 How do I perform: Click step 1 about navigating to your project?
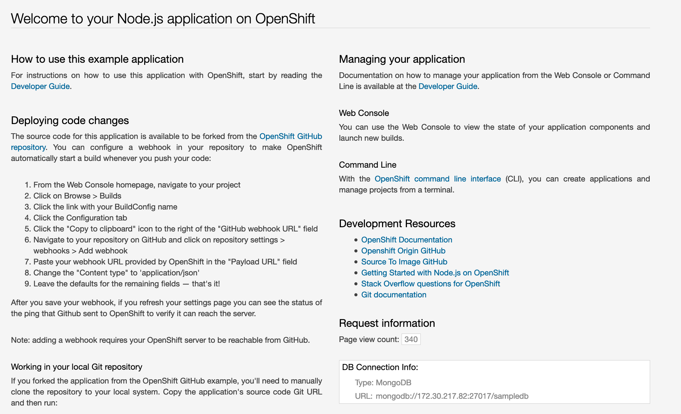coord(137,185)
